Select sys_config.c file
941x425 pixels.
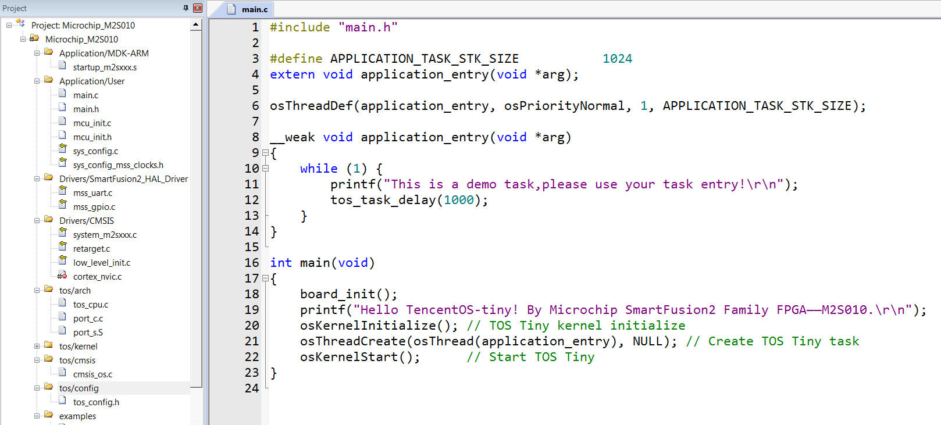coord(95,151)
